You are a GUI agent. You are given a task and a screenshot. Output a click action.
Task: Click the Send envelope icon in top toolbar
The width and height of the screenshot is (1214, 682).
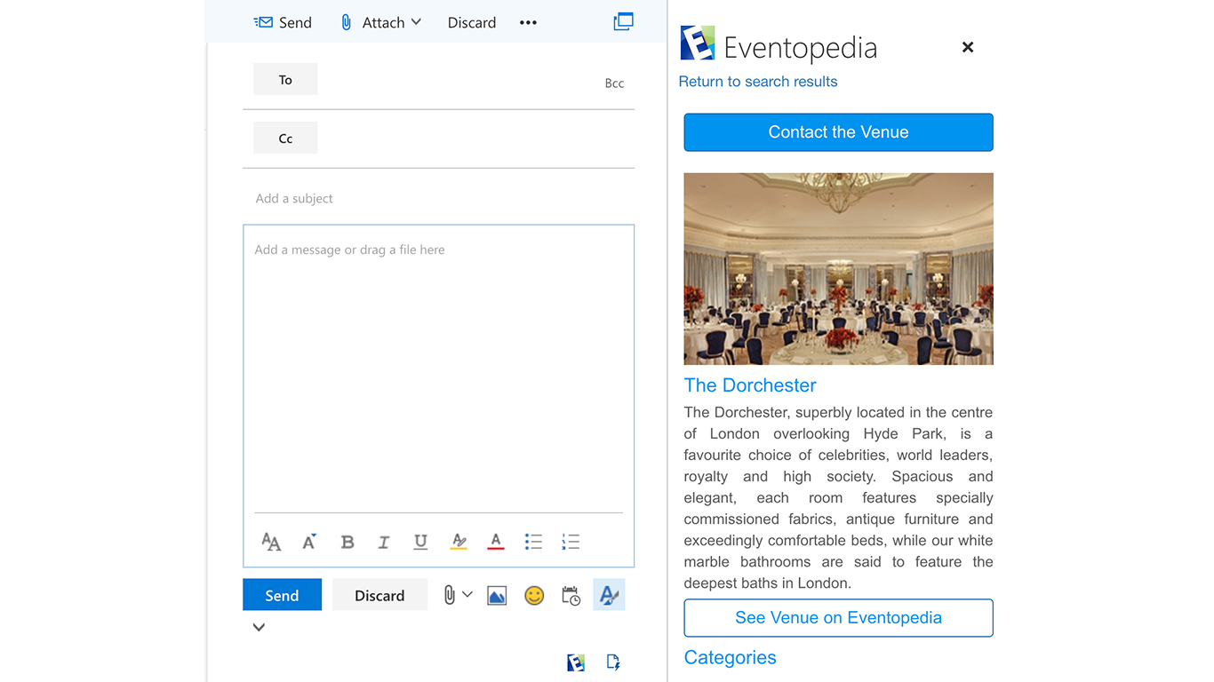click(x=263, y=22)
